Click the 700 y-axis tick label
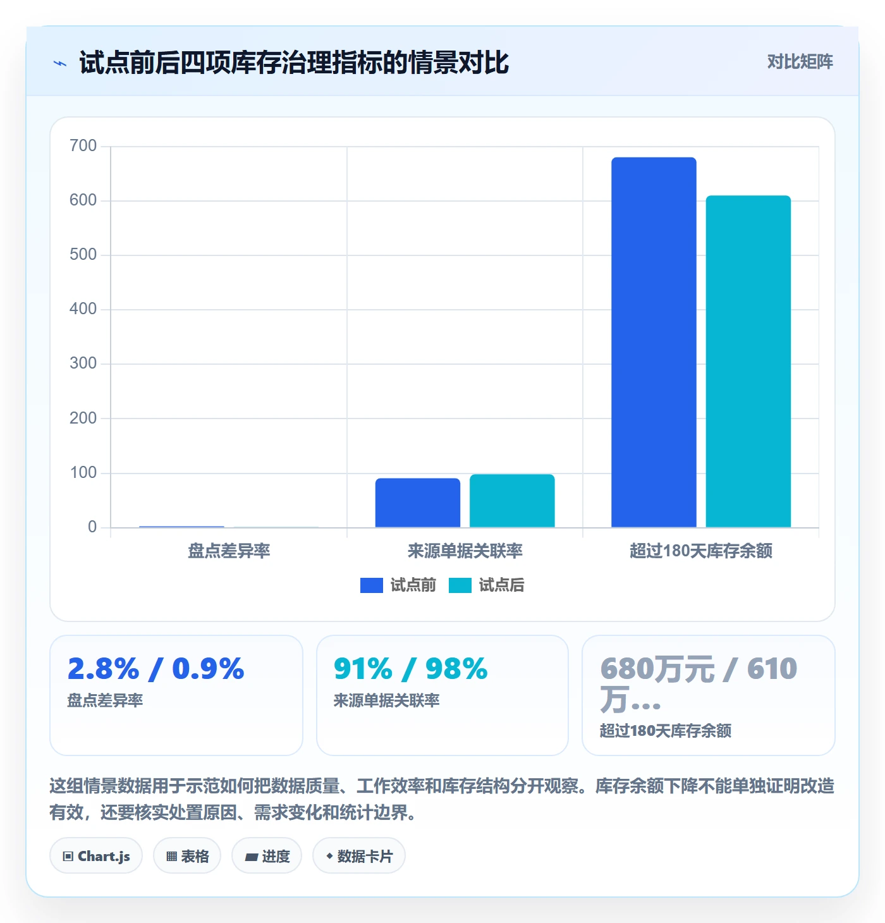 [x=83, y=146]
